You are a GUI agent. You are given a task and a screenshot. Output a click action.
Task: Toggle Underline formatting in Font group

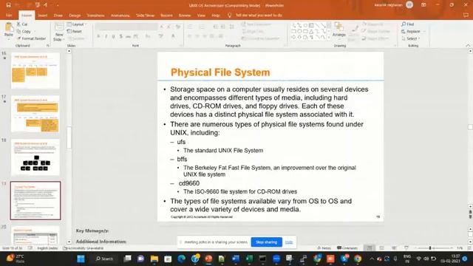point(113,36)
